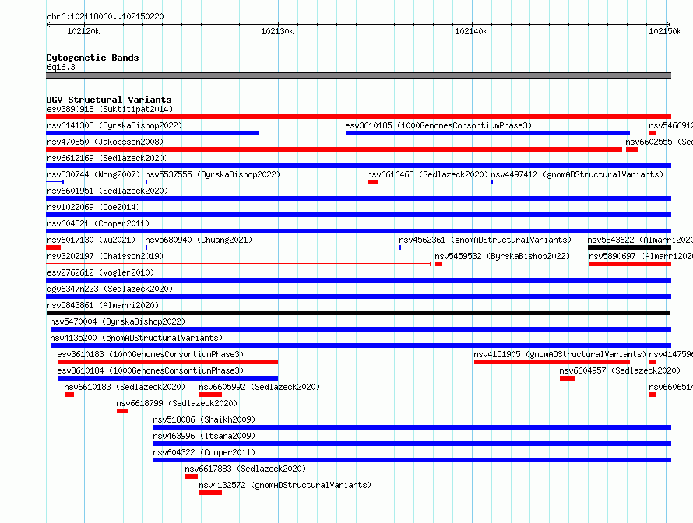Screen dimensions: 693x523
Task: Select nsv5537555 (ByrskaBishop2022) label
Action: (x=213, y=174)
